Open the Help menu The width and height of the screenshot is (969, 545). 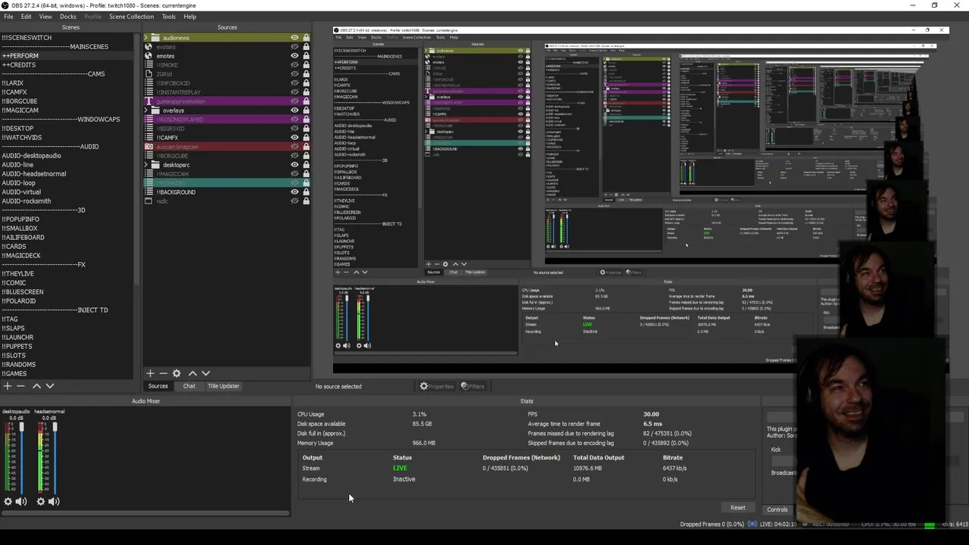(190, 17)
